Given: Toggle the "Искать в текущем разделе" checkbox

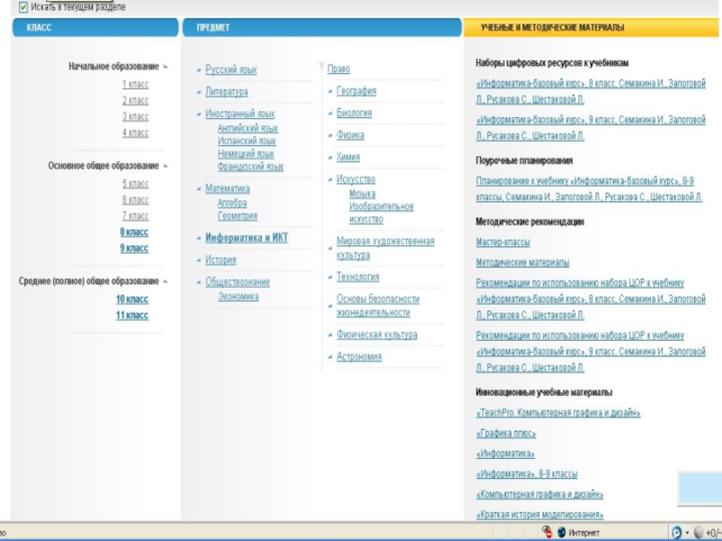Looking at the screenshot, I should [23, 7].
